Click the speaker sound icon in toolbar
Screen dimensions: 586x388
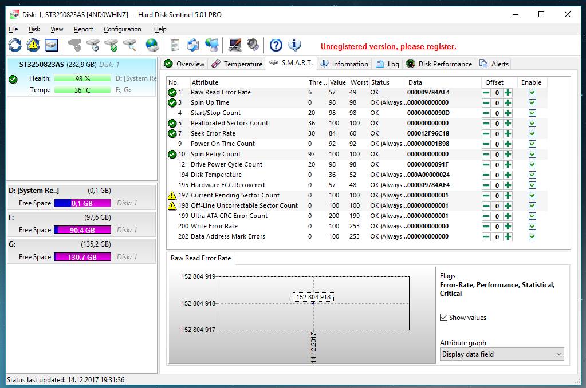(x=253, y=45)
